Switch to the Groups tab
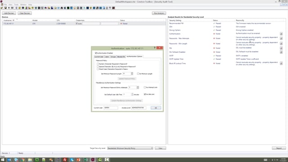 coord(113,57)
